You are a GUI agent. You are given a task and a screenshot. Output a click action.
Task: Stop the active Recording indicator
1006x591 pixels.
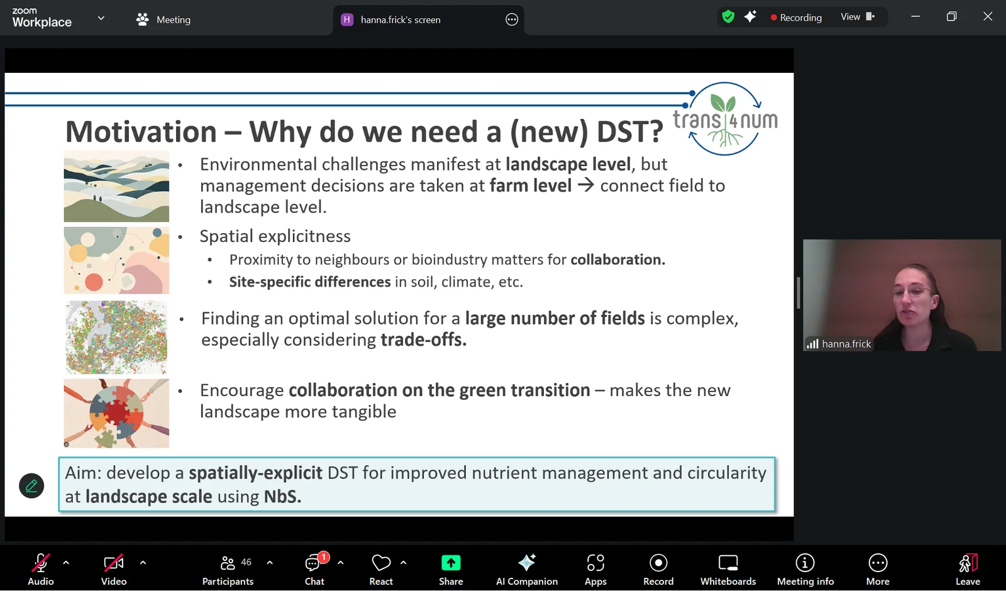[x=797, y=17]
